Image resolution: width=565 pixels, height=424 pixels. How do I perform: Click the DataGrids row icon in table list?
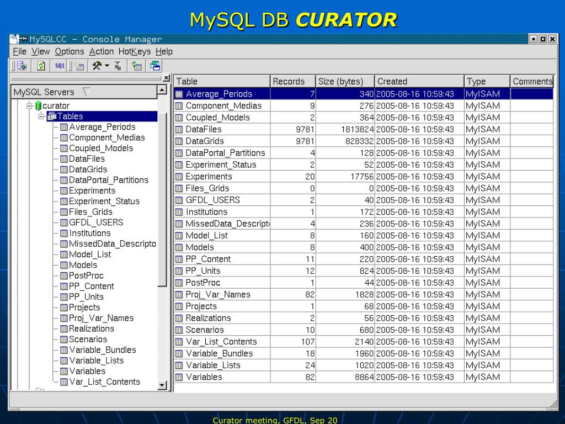[179, 141]
